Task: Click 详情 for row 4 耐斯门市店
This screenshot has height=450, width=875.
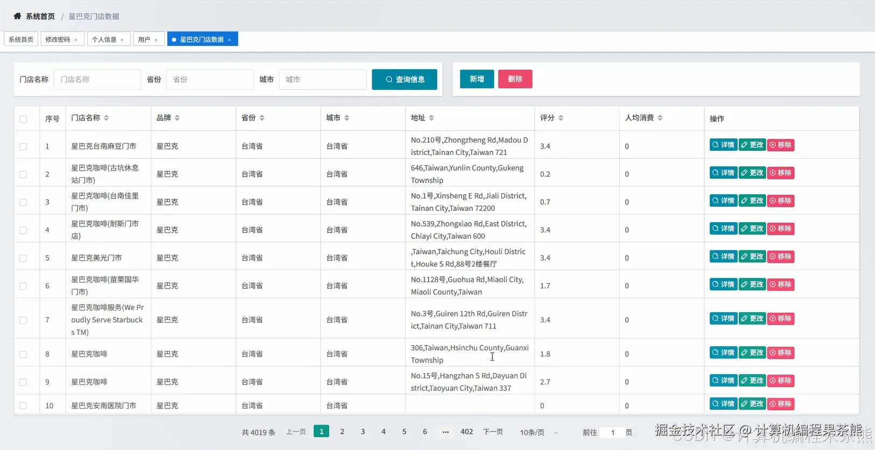Action: (x=723, y=229)
